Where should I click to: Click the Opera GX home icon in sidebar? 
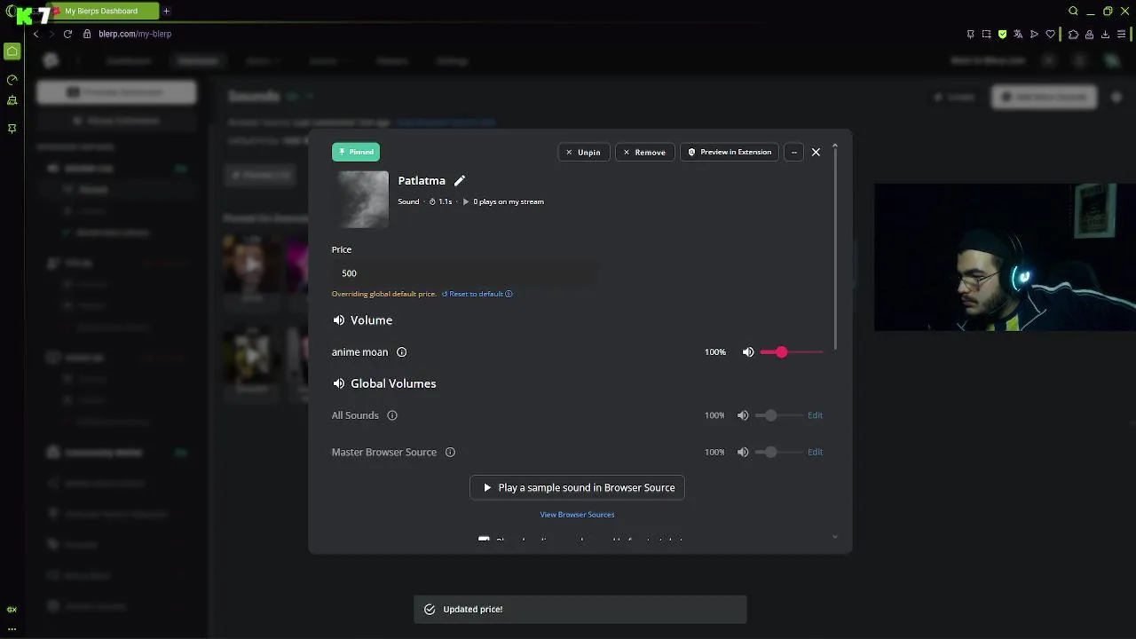(12, 51)
